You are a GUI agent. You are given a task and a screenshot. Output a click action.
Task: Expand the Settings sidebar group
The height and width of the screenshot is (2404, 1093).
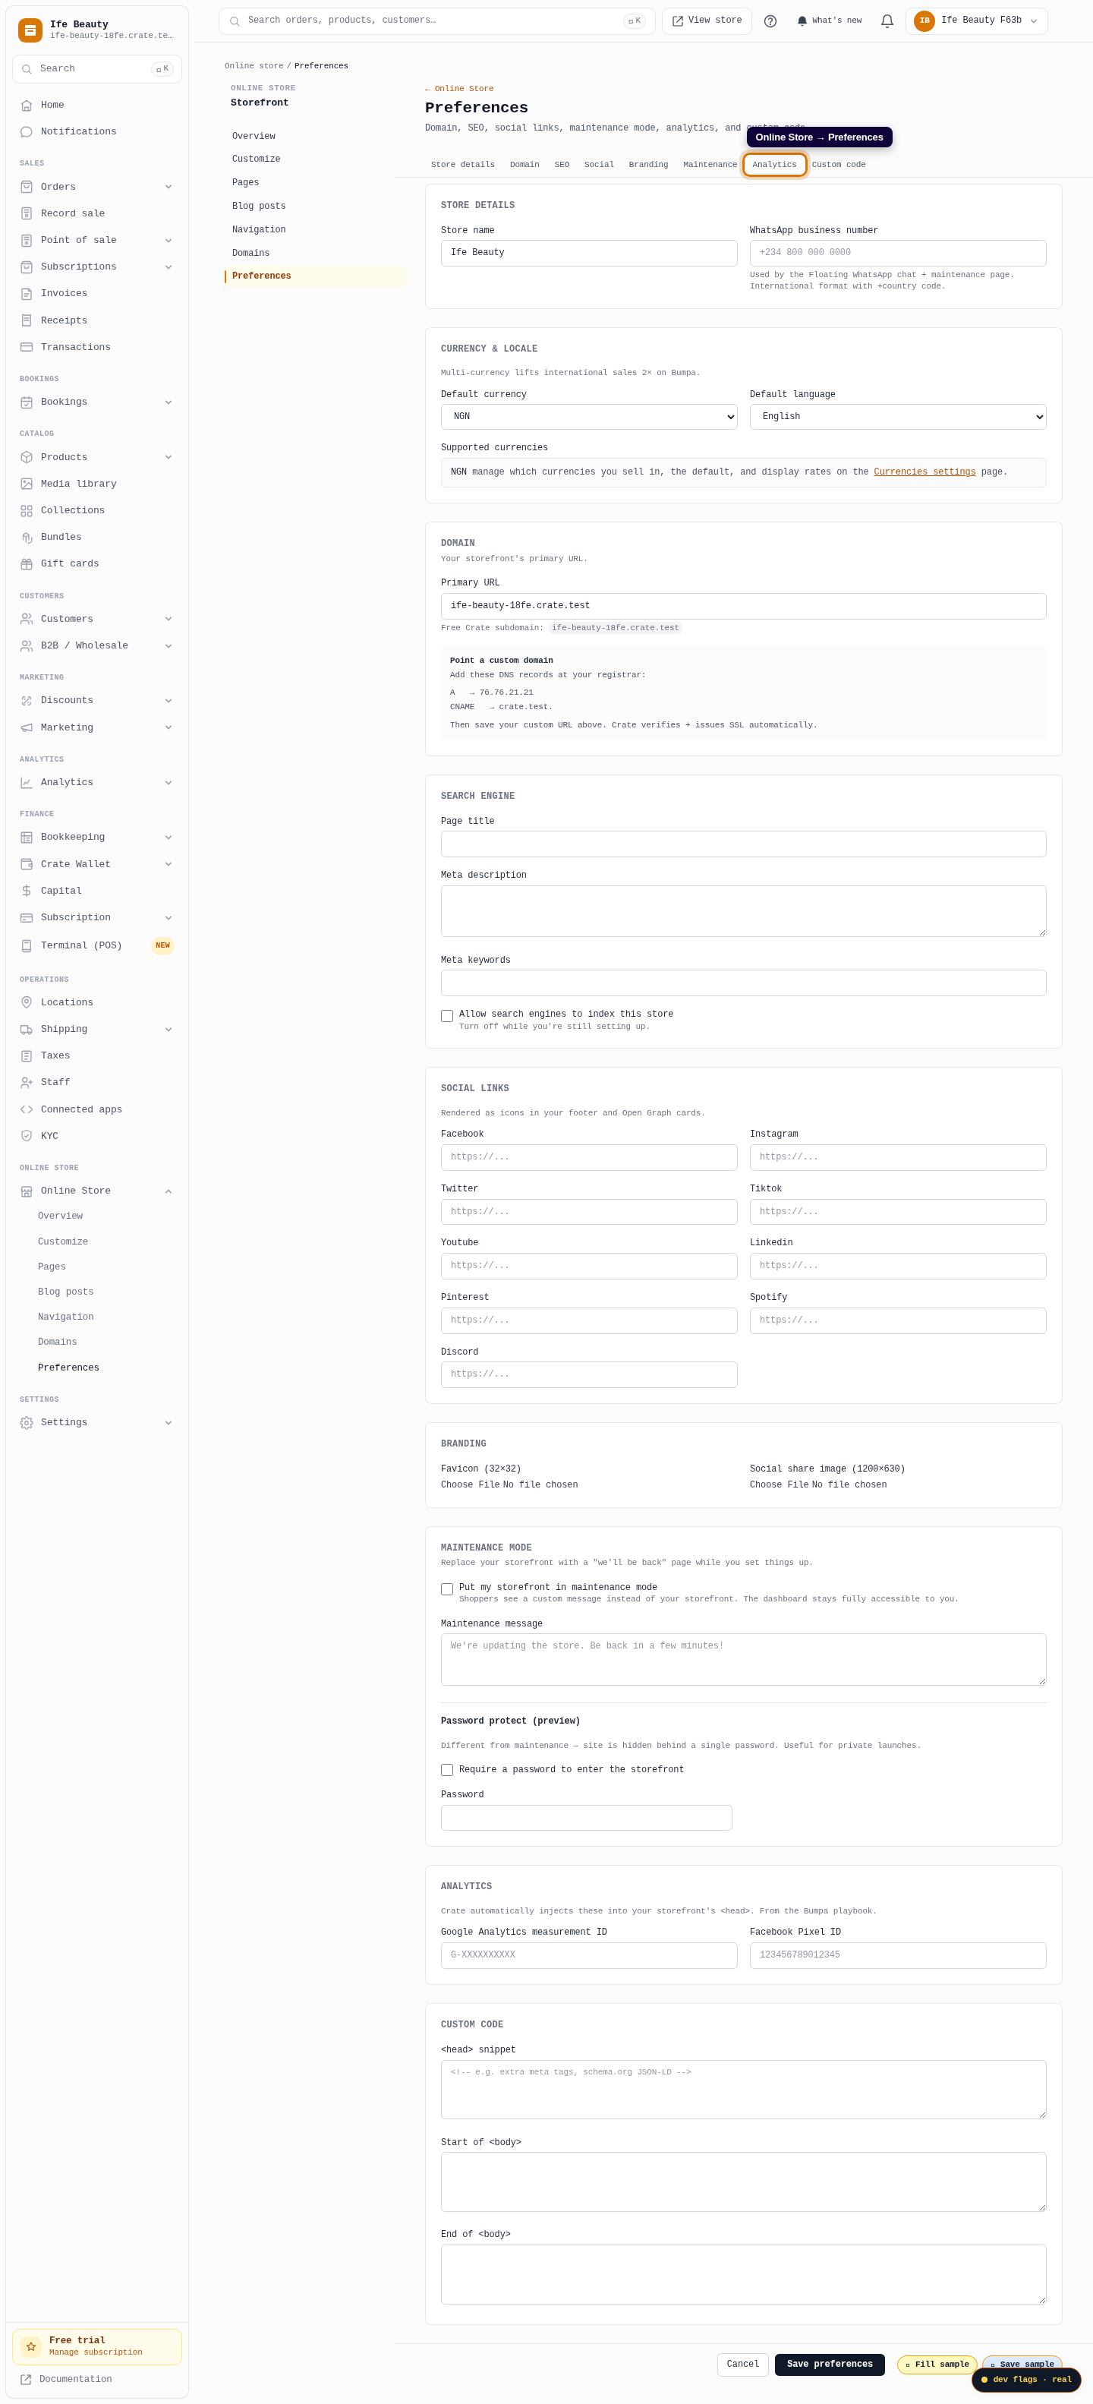click(x=169, y=1423)
